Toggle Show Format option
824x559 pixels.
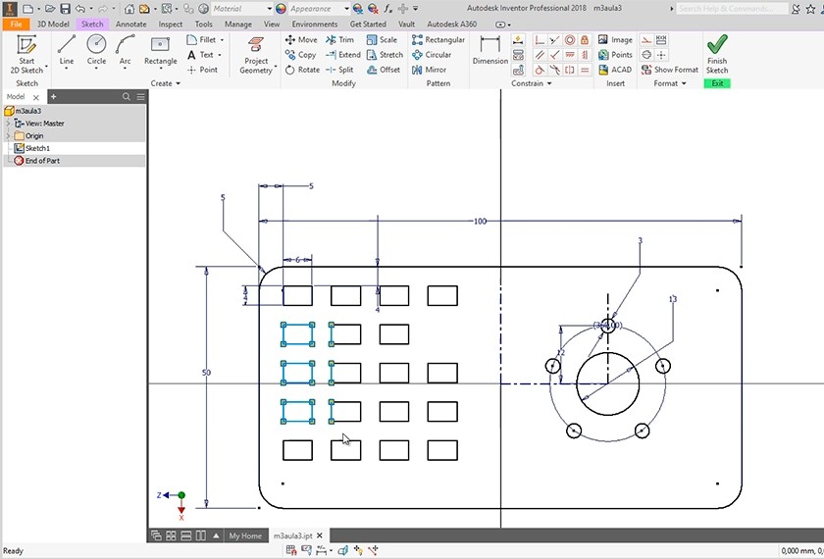[x=670, y=70]
